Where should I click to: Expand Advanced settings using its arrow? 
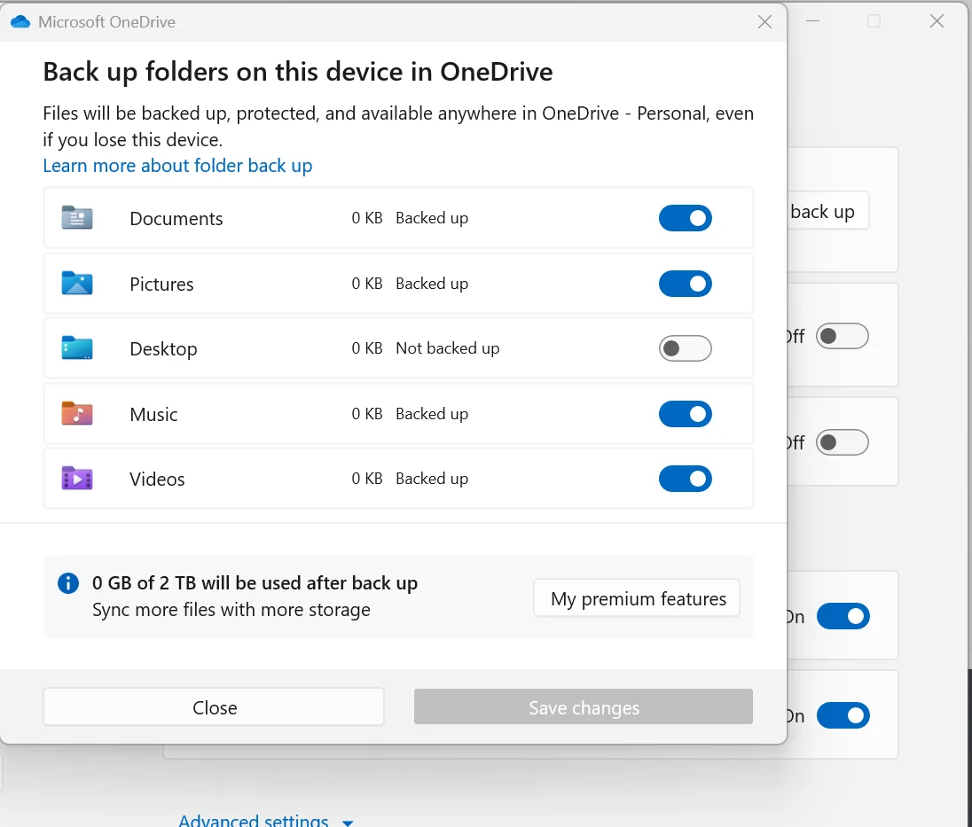point(348,823)
